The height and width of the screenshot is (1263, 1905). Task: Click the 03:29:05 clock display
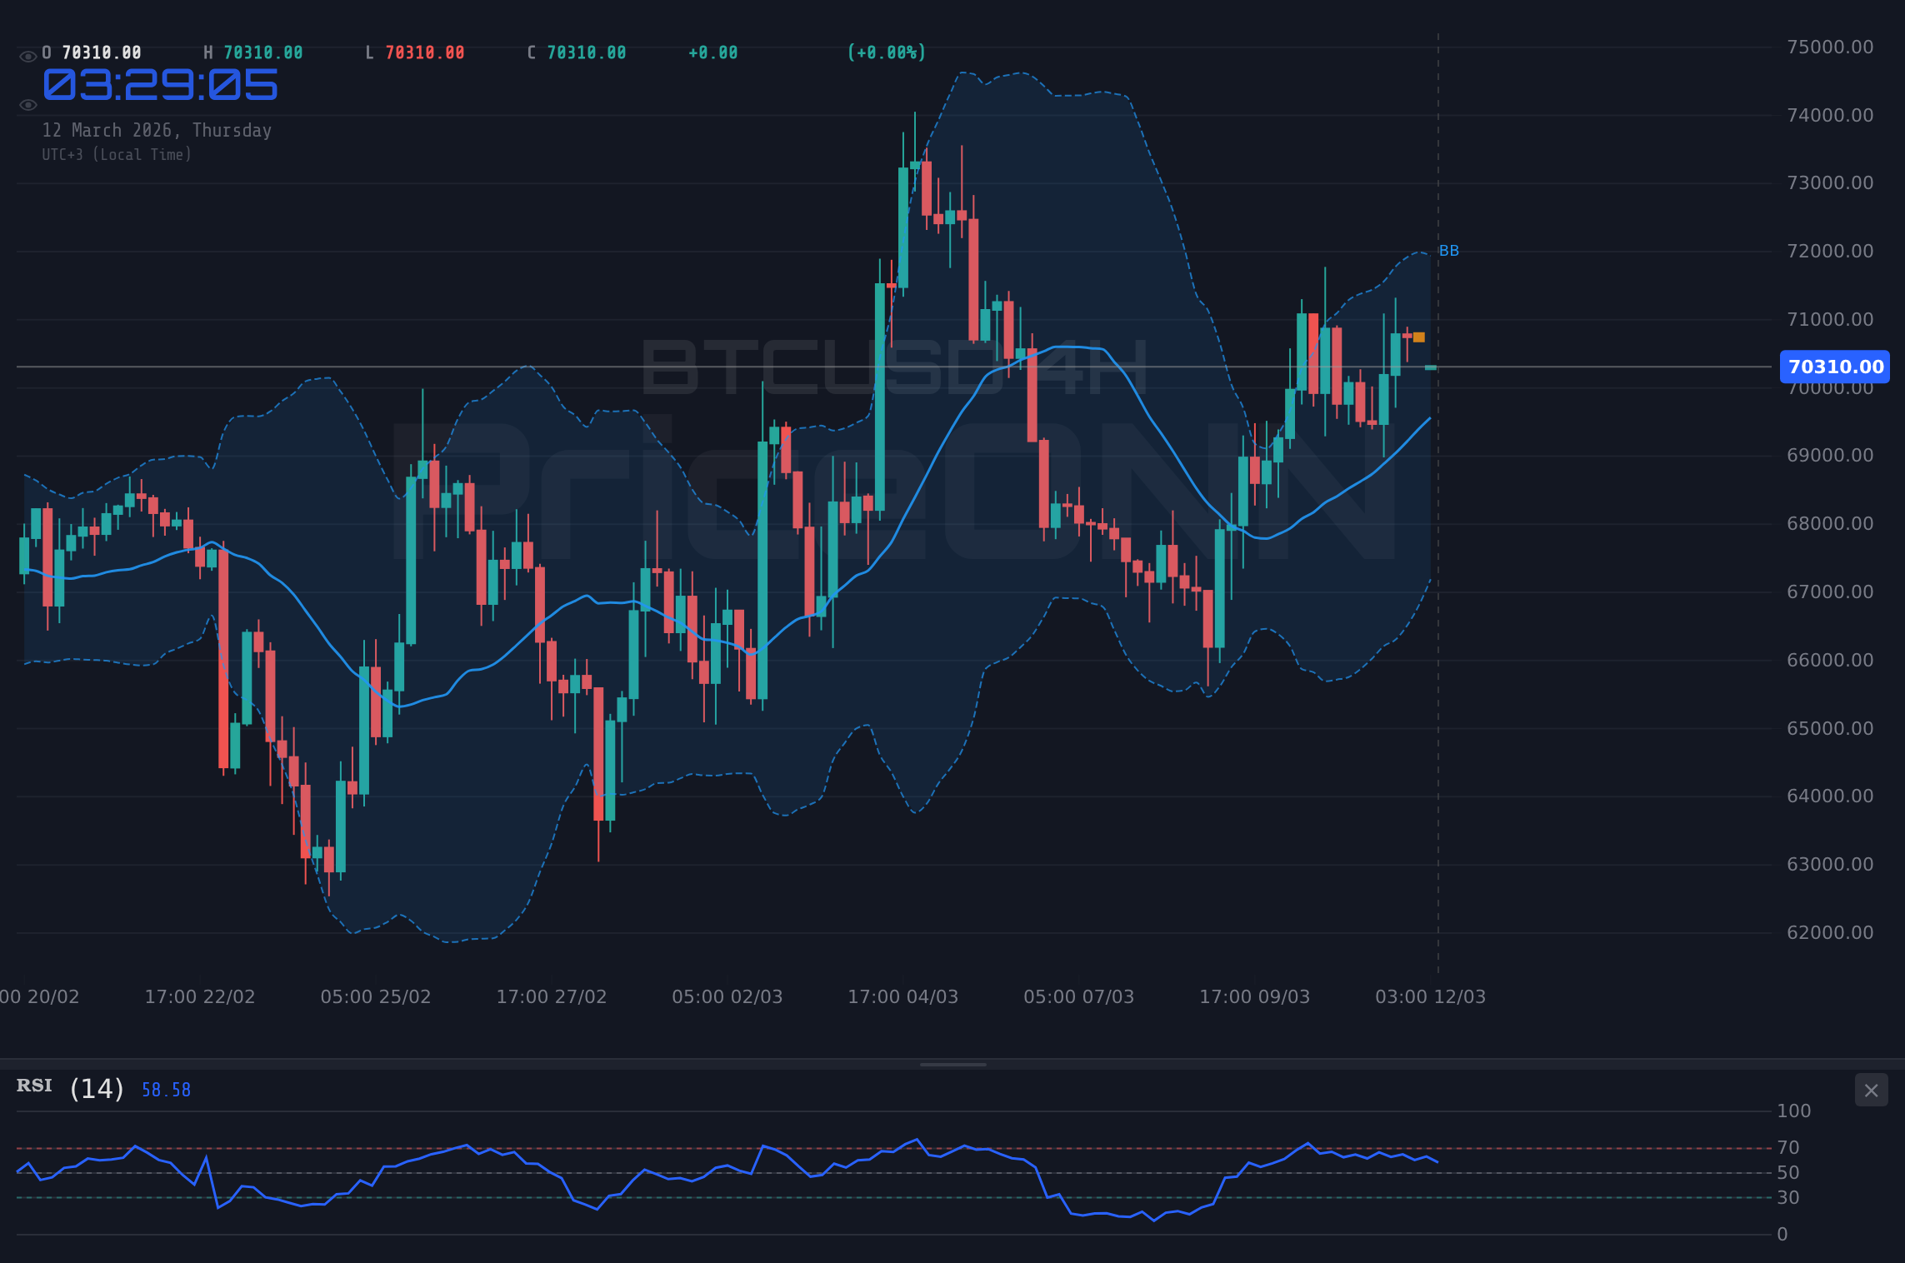click(160, 86)
